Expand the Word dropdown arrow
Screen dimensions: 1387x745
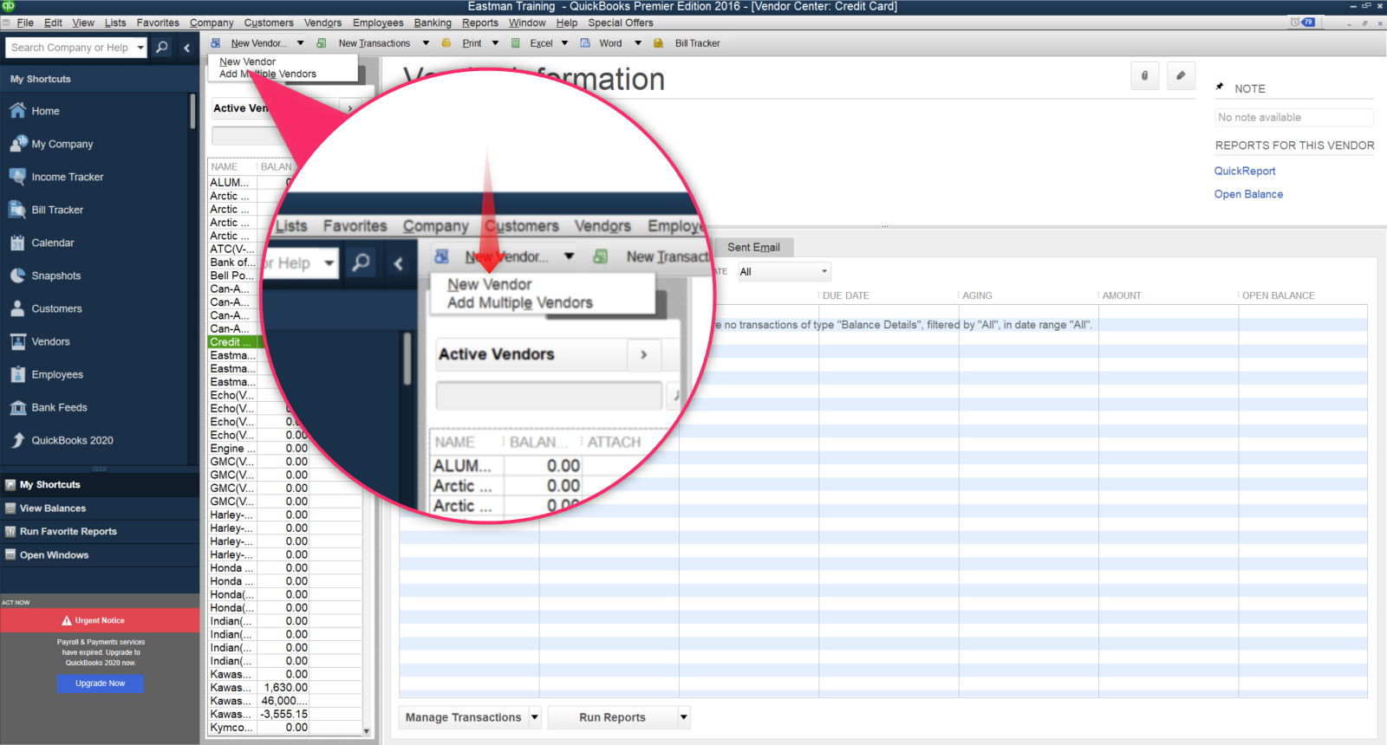(x=638, y=43)
